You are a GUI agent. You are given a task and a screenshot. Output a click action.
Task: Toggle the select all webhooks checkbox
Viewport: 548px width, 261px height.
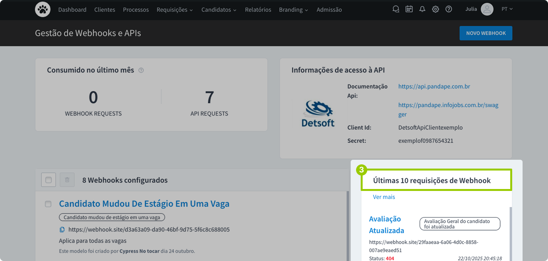click(x=49, y=180)
